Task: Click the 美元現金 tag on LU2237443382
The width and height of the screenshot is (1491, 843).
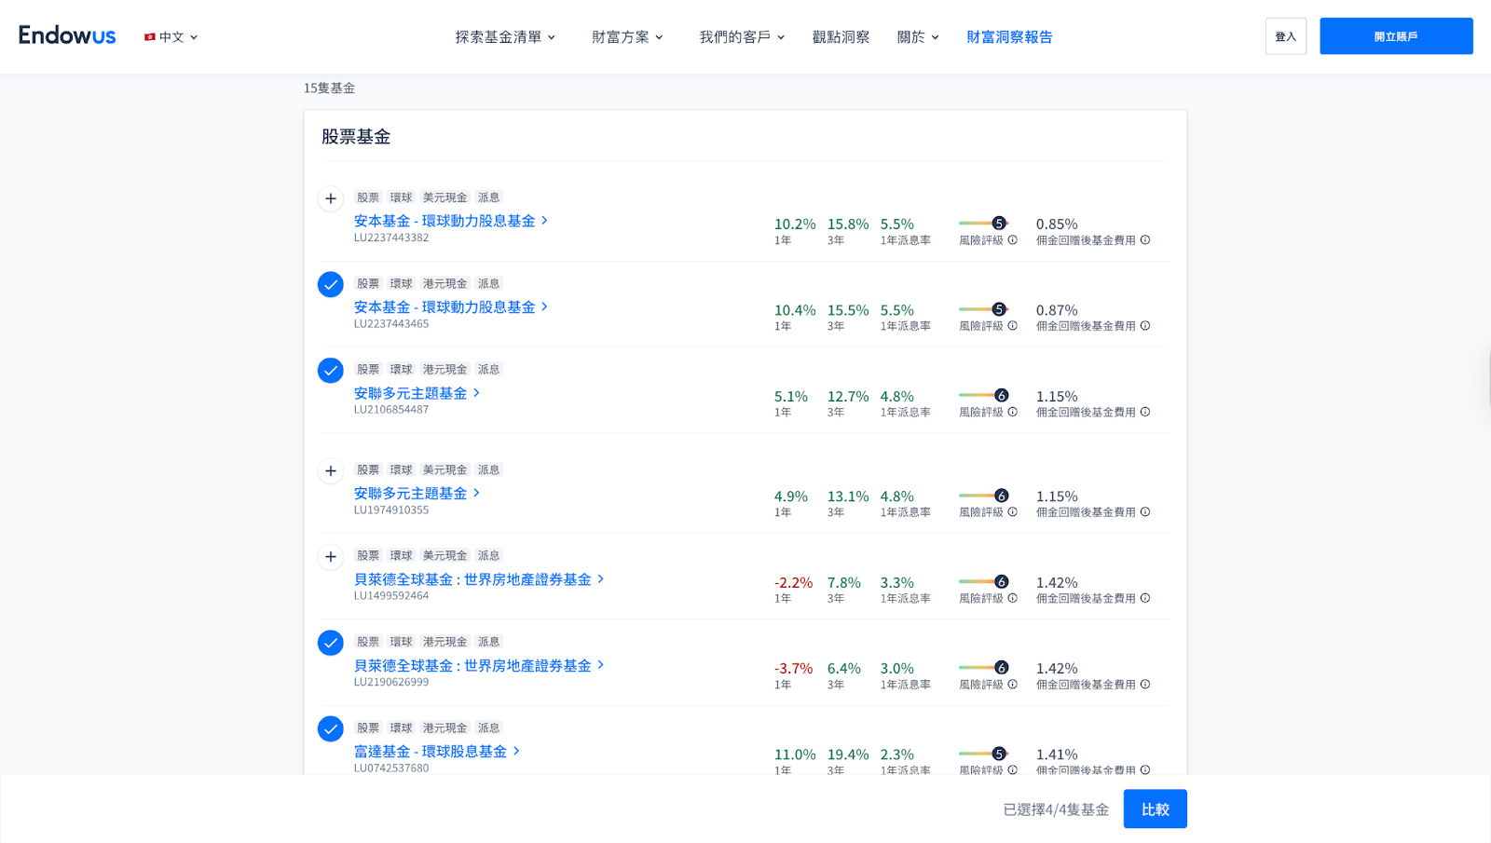Action: [445, 197]
